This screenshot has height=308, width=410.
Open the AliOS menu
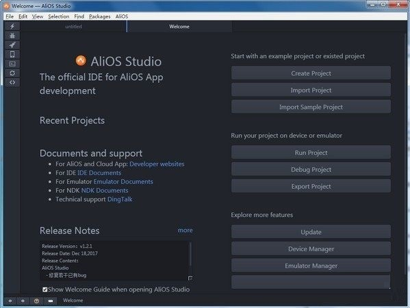122,16
